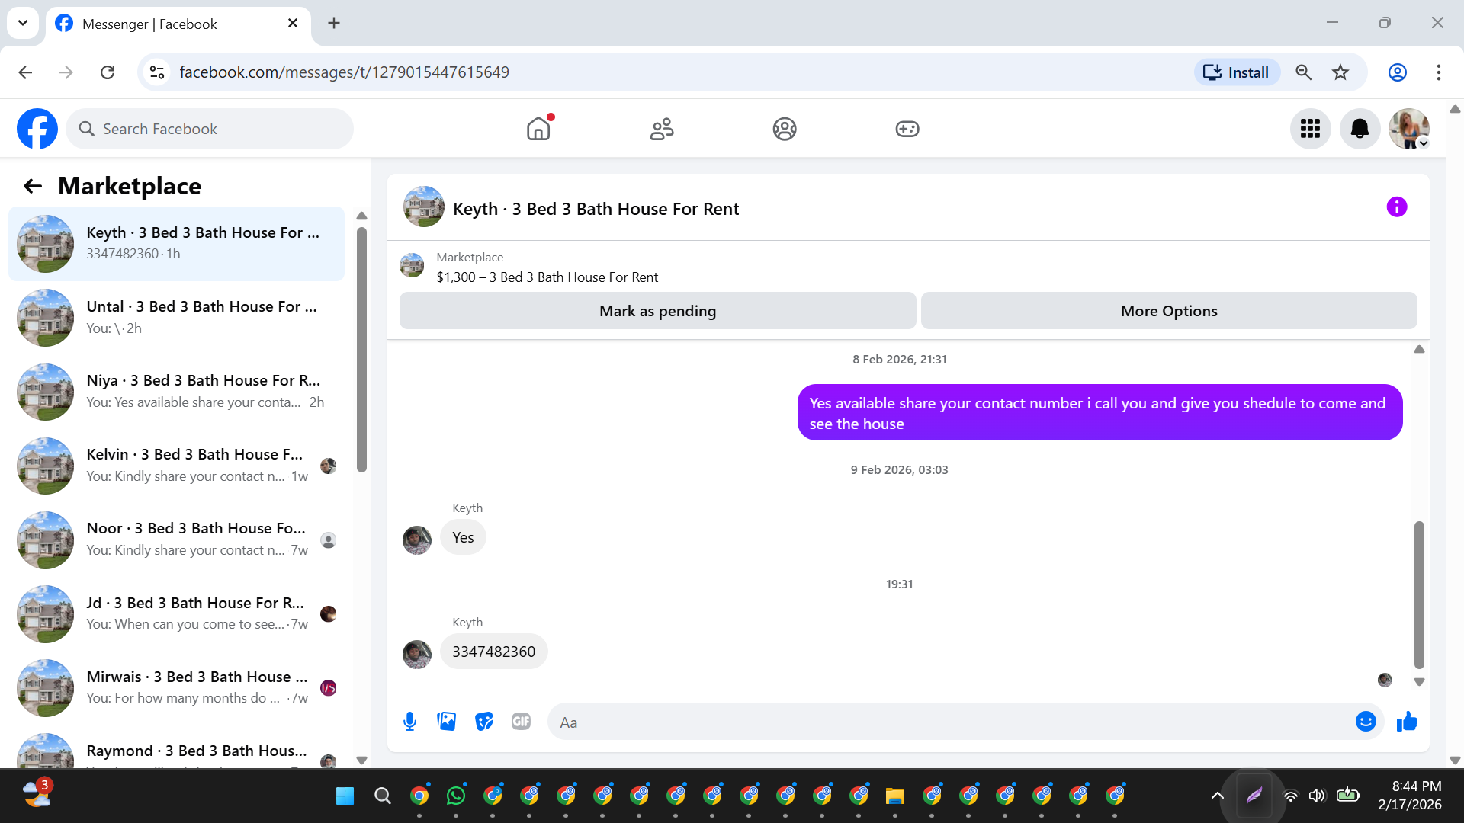Switch to the Friends tab
1464x823 pixels.
[x=661, y=129]
